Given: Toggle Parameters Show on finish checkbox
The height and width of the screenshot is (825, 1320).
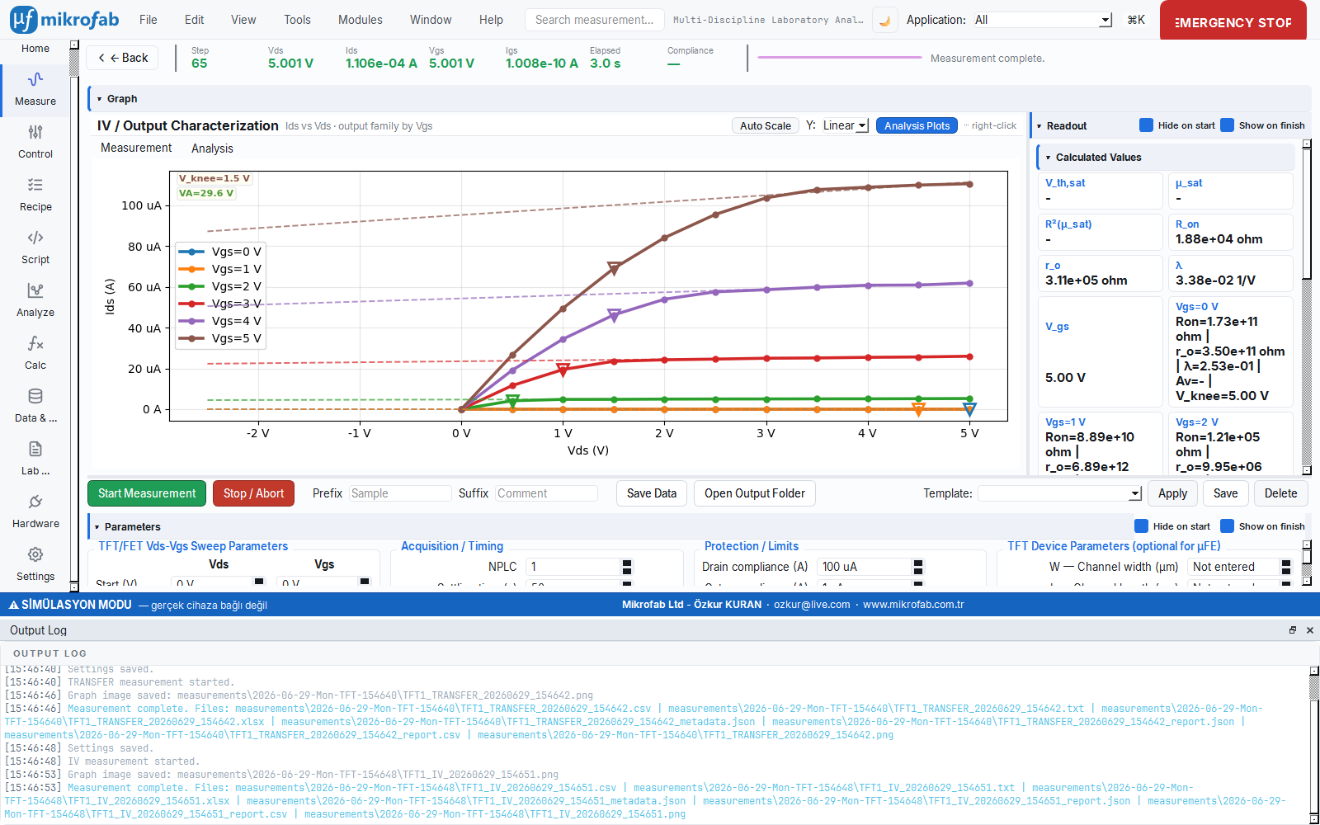Looking at the screenshot, I should point(1227,526).
